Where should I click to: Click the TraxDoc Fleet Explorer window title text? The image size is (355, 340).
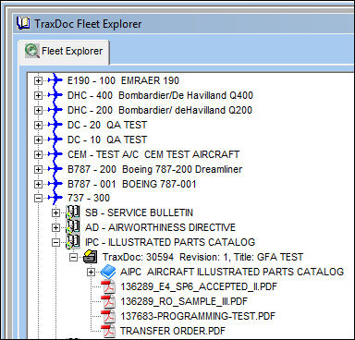click(88, 24)
